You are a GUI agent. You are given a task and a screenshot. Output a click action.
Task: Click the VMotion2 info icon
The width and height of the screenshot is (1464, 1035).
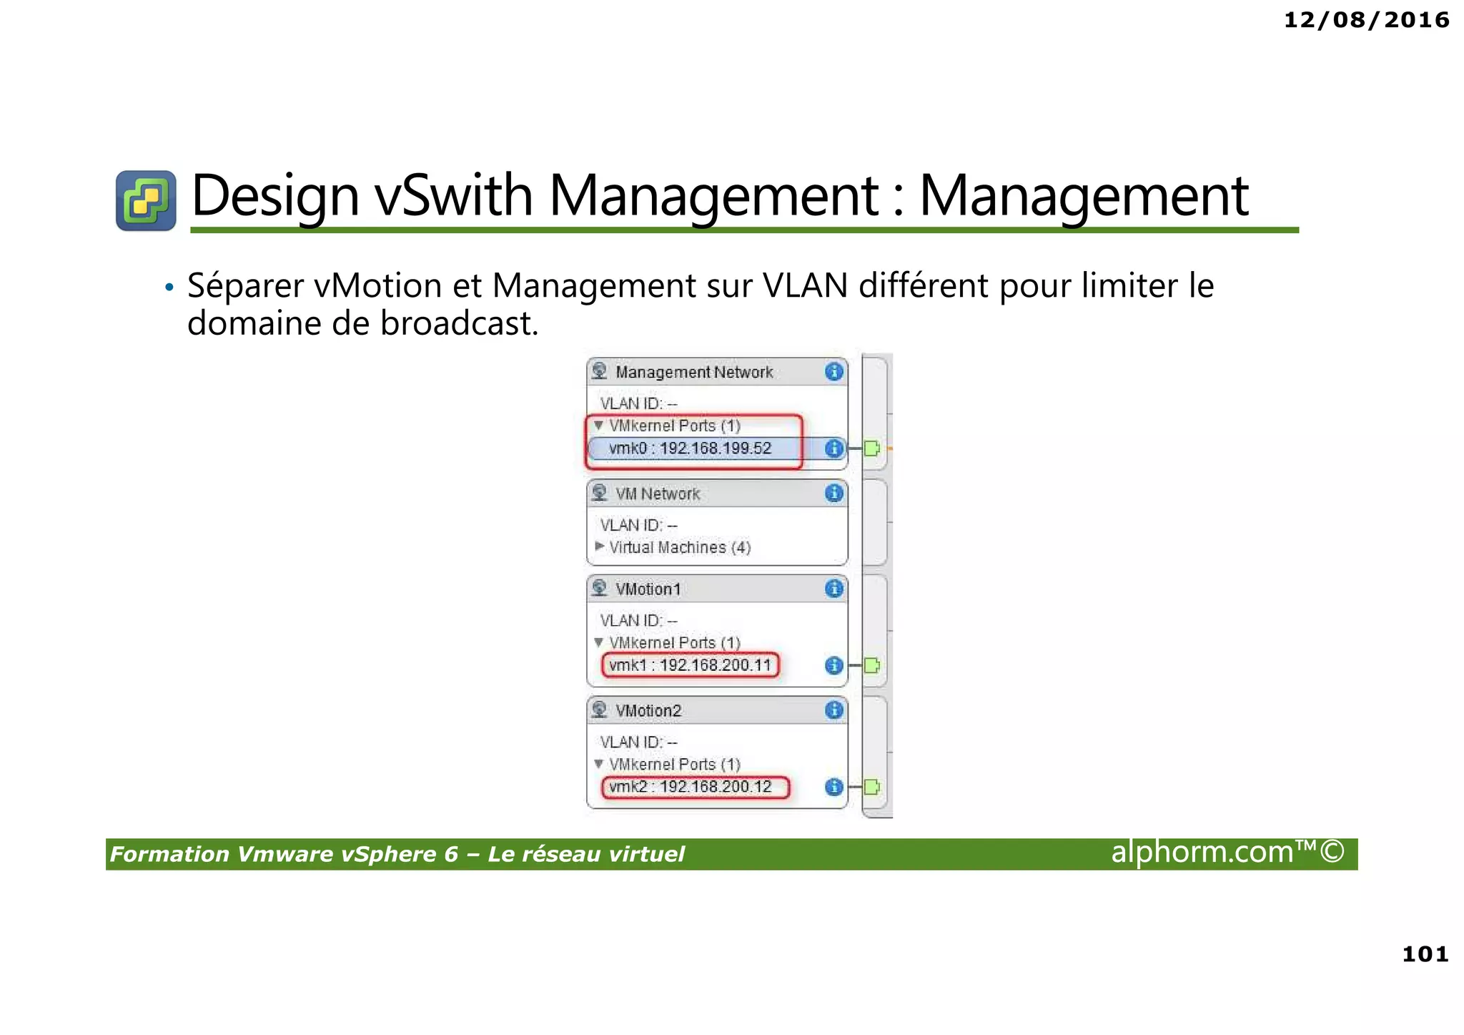(x=834, y=710)
